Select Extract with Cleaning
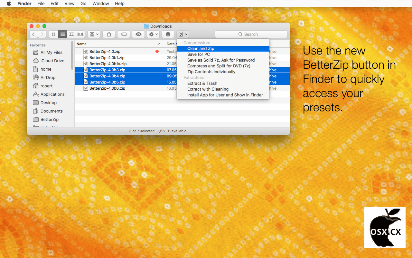 coord(223,89)
